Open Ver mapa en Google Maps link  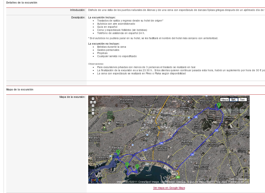tap(169, 188)
